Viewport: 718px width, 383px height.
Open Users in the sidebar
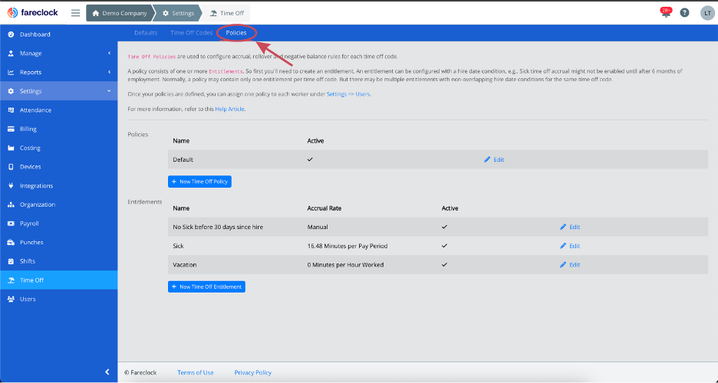(x=58, y=299)
